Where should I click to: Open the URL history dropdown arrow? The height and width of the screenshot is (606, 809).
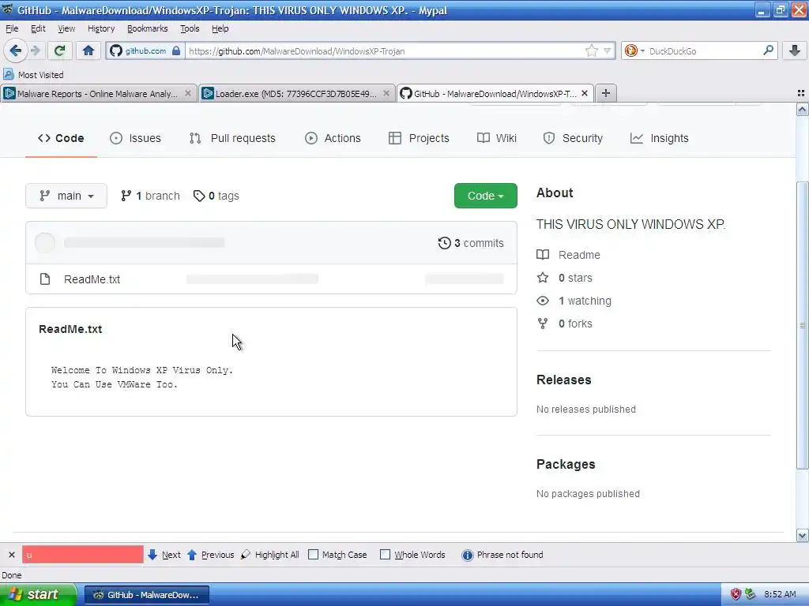pos(608,50)
